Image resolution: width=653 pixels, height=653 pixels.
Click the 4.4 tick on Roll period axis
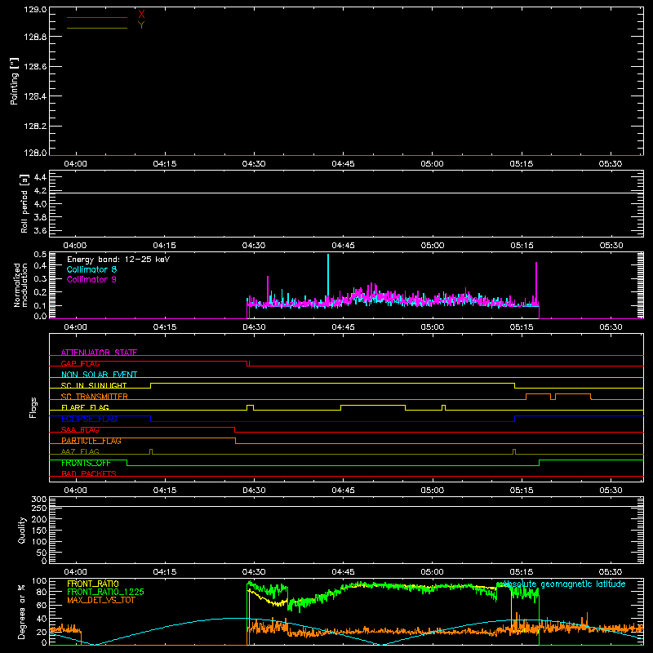coord(40,177)
